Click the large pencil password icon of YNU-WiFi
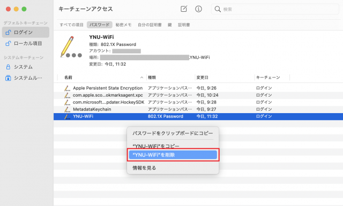343x206 pixels. [71, 47]
